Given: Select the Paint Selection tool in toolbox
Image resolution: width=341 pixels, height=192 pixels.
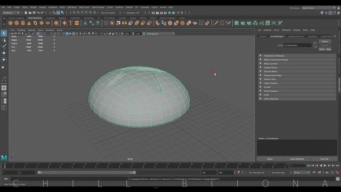Looking at the screenshot, I should [4, 46].
